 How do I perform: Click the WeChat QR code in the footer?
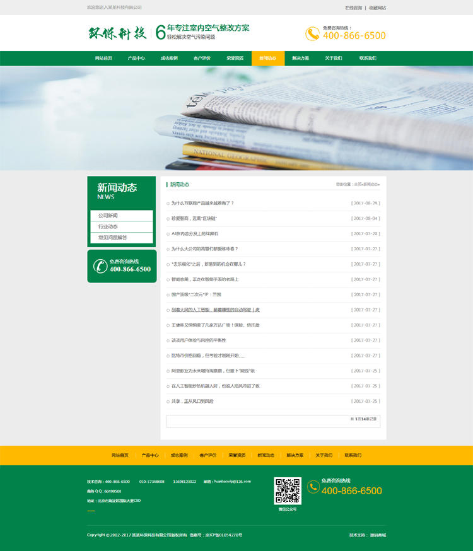(x=288, y=490)
